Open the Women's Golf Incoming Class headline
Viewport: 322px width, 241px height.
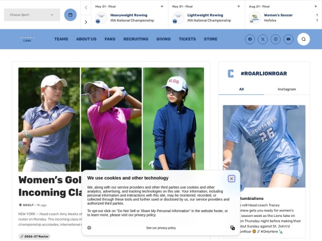point(50,186)
